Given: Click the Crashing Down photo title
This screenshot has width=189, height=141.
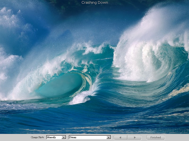Looking at the screenshot, I should point(94,3).
